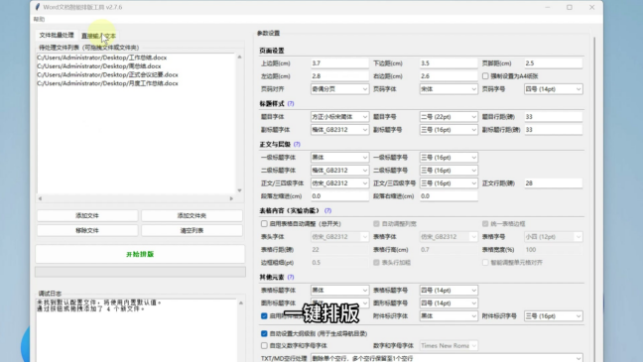This screenshot has width=643, height=362.
Task: Click 下边距(cm) field showing 3.5
Action: (x=449, y=63)
